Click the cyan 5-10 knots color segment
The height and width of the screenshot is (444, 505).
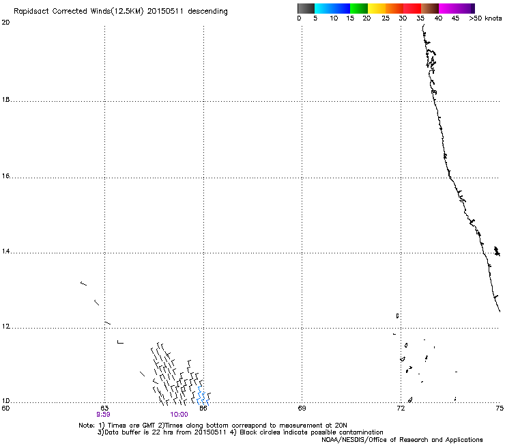tap(323, 8)
